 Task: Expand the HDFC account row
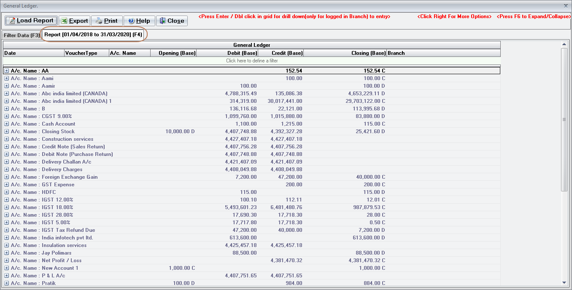tap(6, 192)
